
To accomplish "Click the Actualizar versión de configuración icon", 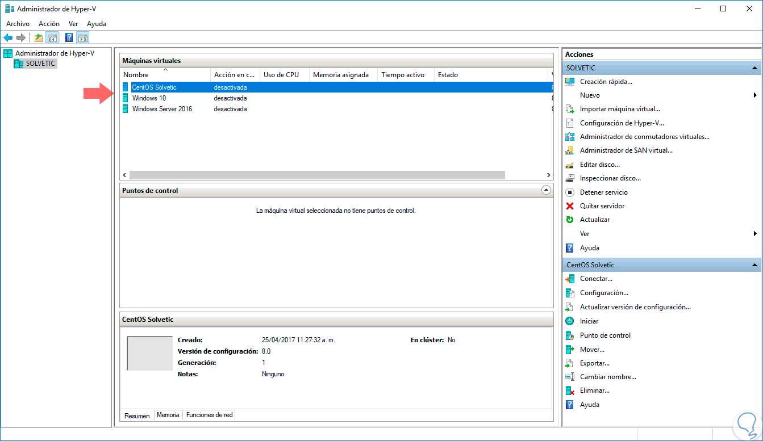I will click(x=570, y=307).
